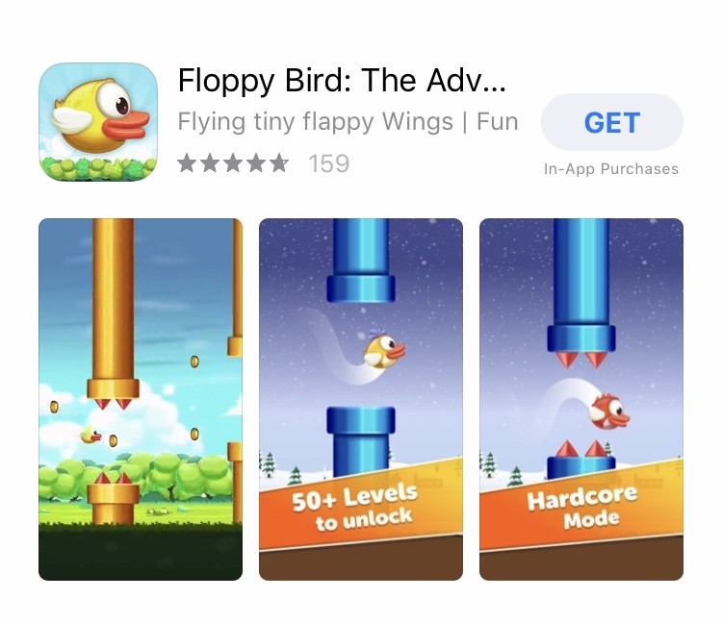Tap the GET download button
The width and height of the screenshot is (722, 624).
[612, 122]
